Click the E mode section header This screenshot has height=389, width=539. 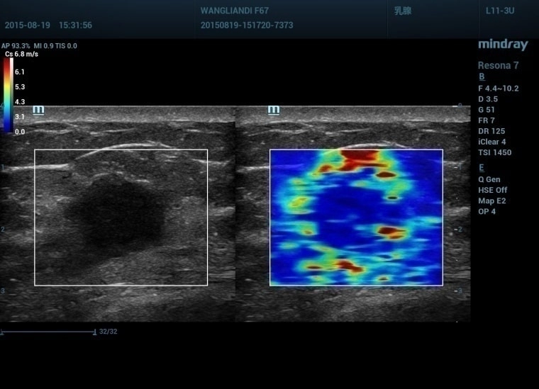coord(482,168)
